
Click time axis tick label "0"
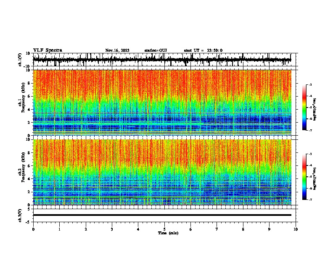click(33, 229)
